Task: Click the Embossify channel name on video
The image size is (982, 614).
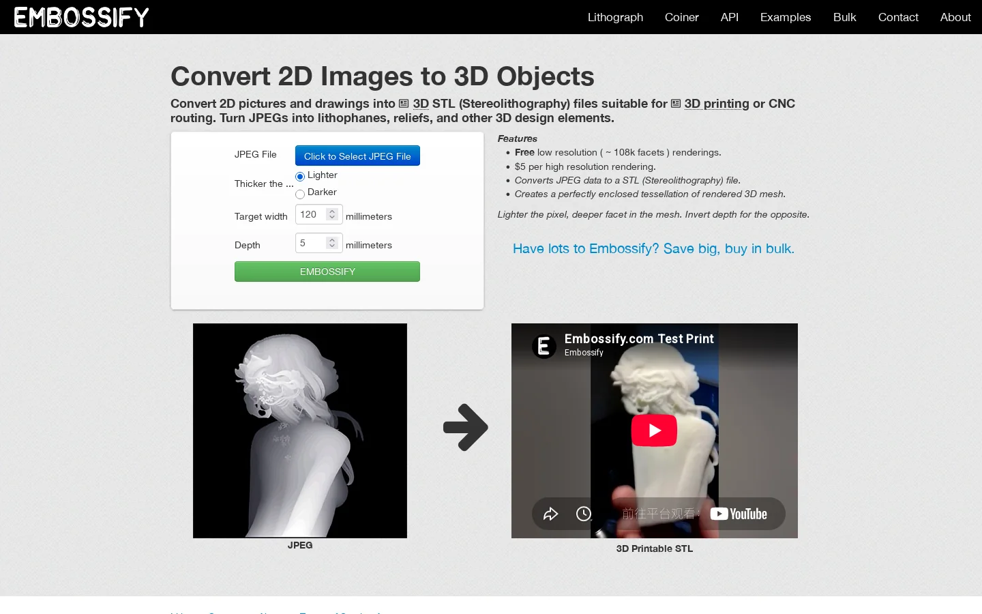Action: [584, 353]
